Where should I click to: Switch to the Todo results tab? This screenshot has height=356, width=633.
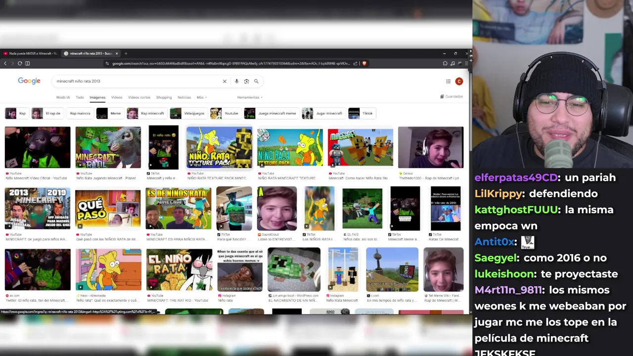point(80,97)
